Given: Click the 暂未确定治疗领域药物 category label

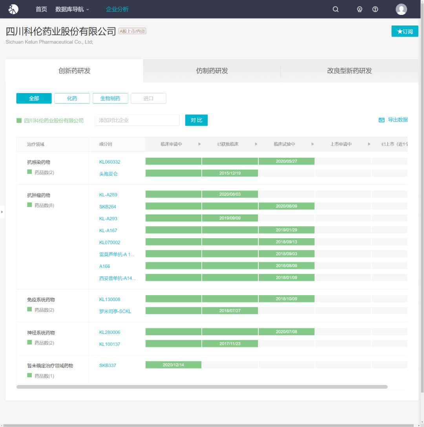Looking at the screenshot, I should (x=50, y=366).
